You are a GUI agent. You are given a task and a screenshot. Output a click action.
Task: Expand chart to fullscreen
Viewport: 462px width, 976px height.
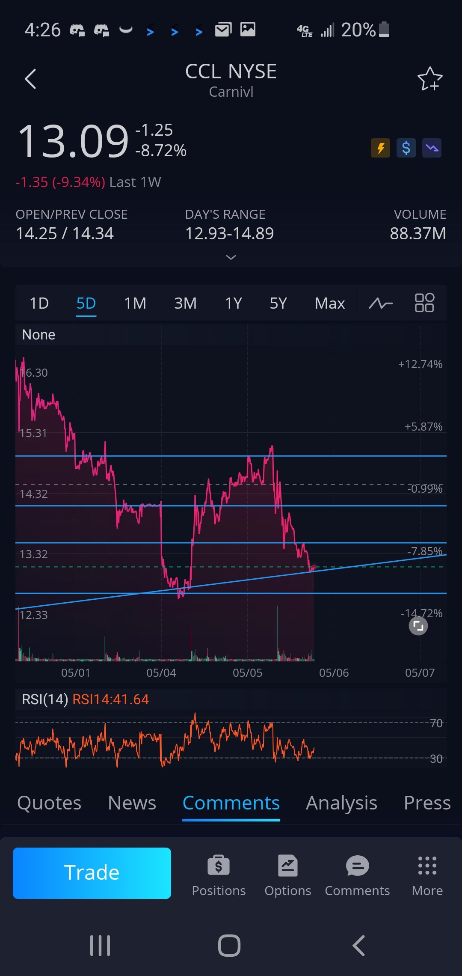pos(418,626)
